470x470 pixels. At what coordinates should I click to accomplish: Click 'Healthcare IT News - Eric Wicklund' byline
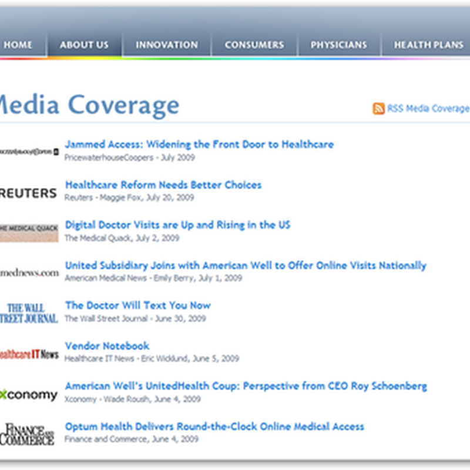pyautogui.click(x=152, y=359)
